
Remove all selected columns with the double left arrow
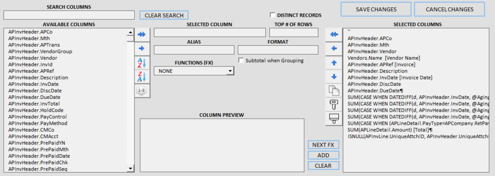(x=334, y=35)
